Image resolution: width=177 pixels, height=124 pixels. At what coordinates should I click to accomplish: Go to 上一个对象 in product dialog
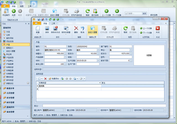[x=146, y=28]
